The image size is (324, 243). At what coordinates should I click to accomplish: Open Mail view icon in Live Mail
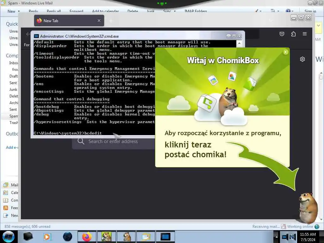click(6, 185)
